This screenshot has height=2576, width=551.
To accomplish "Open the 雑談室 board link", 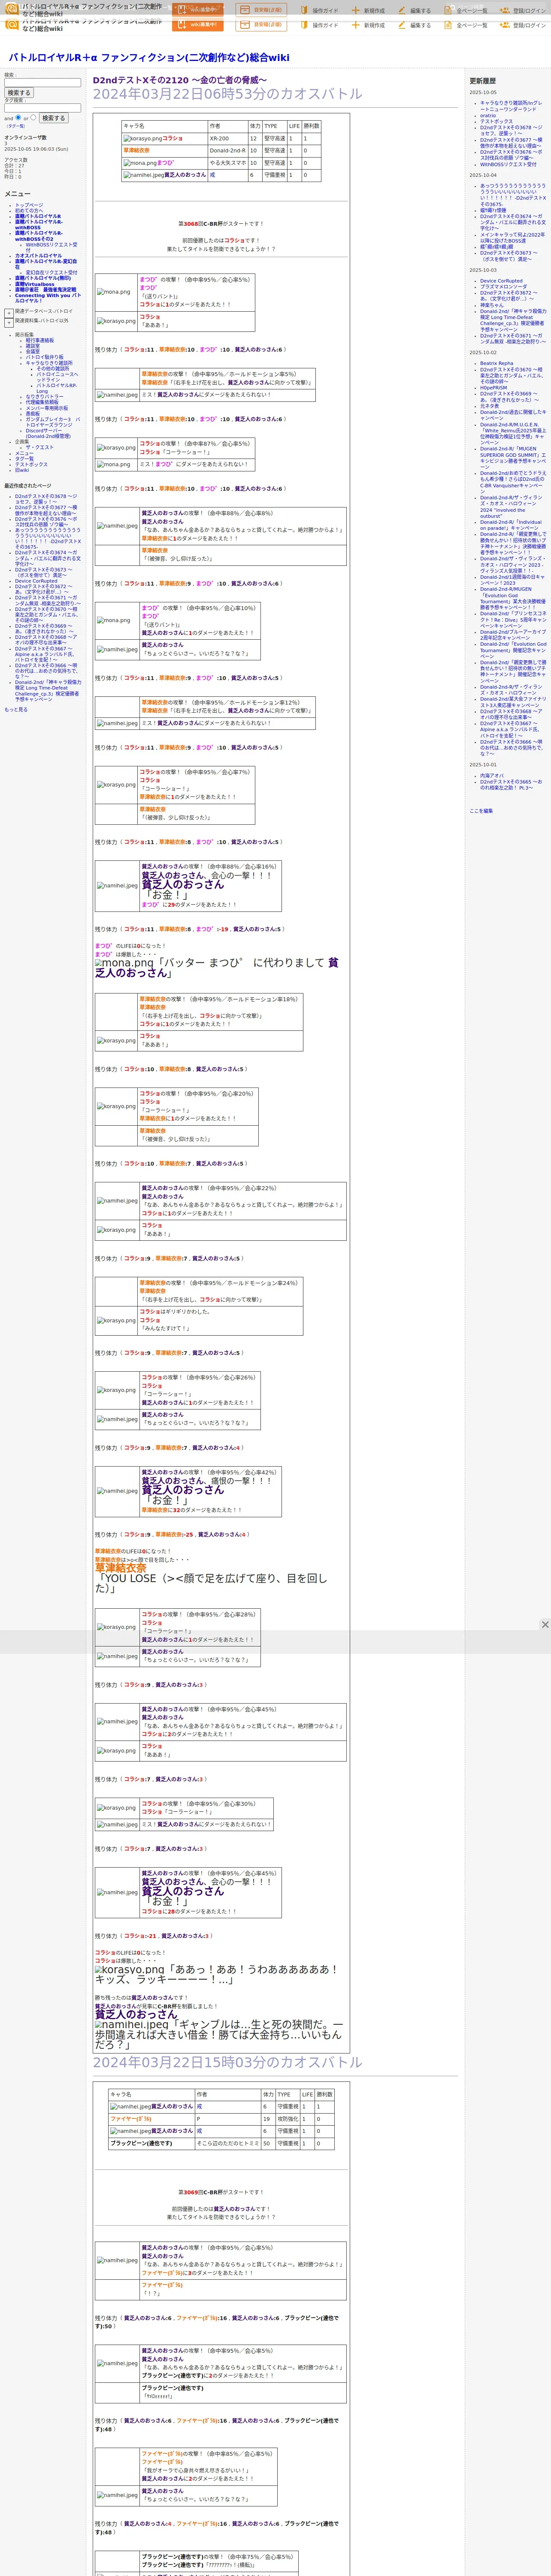I will click(33, 346).
